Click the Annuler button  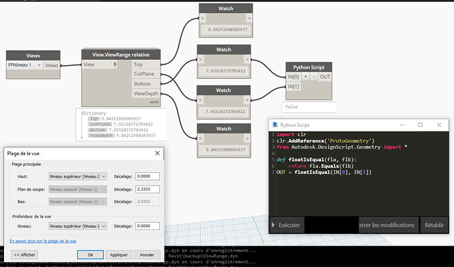click(x=147, y=255)
